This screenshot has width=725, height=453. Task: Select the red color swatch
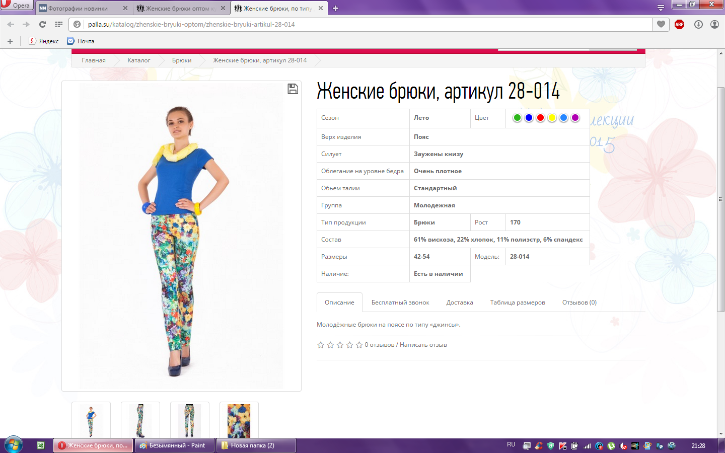[540, 118]
